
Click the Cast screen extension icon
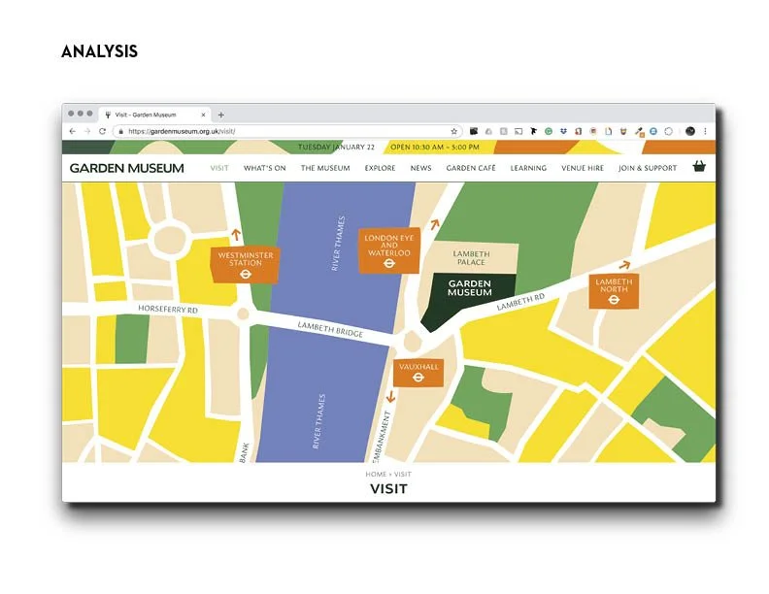[x=518, y=131]
